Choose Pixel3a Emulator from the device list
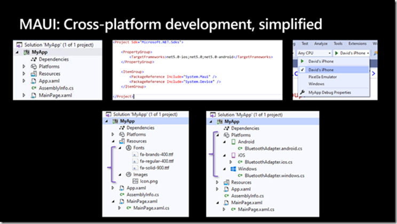 pyautogui.click(x=322, y=77)
